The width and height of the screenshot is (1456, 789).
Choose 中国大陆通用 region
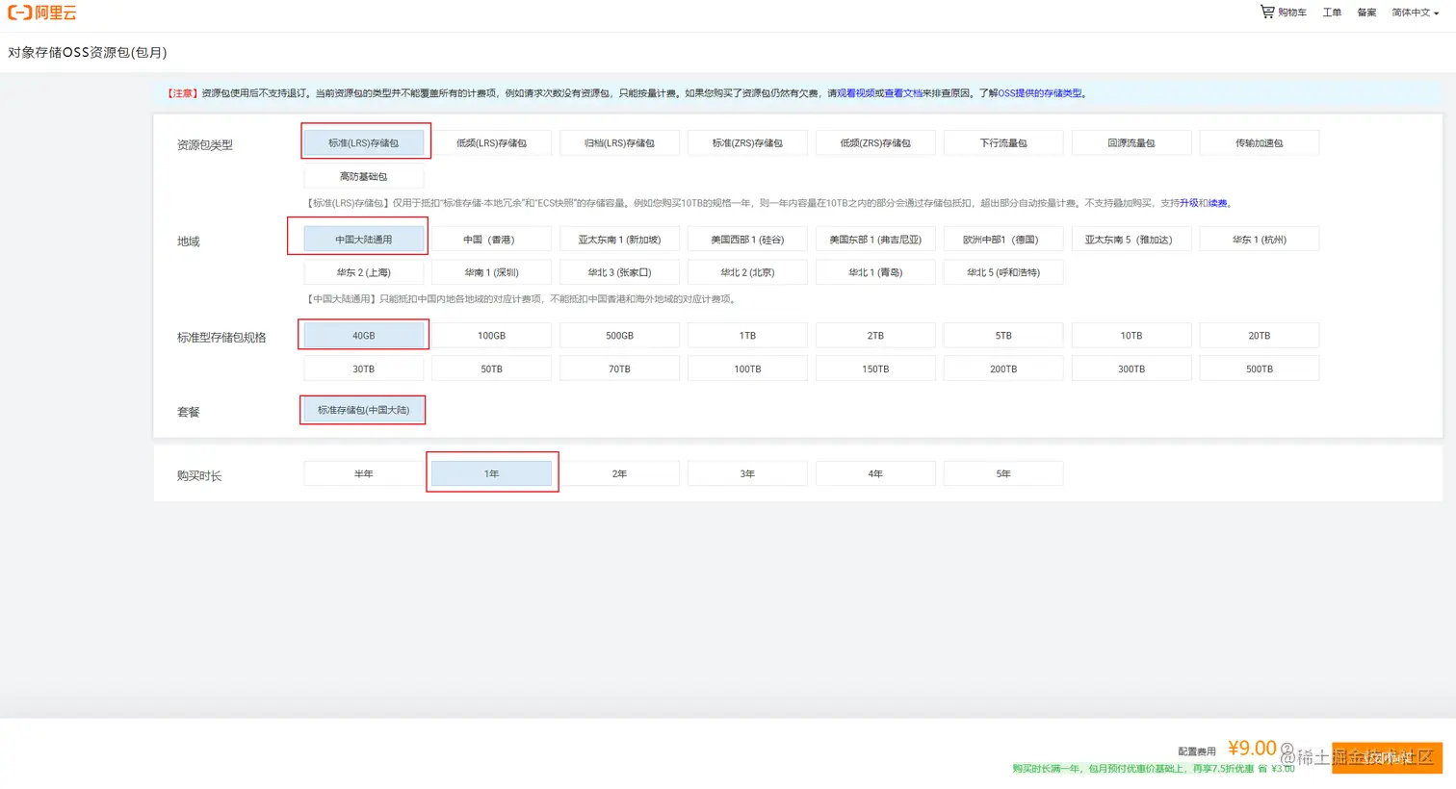pos(364,239)
